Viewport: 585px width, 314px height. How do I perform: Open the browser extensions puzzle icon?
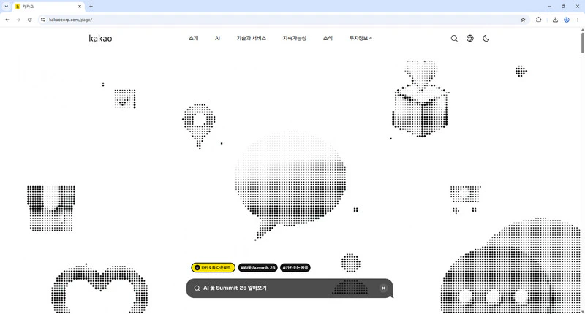point(538,20)
